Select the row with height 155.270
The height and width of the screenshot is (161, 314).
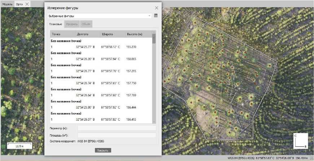(x=101, y=47)
